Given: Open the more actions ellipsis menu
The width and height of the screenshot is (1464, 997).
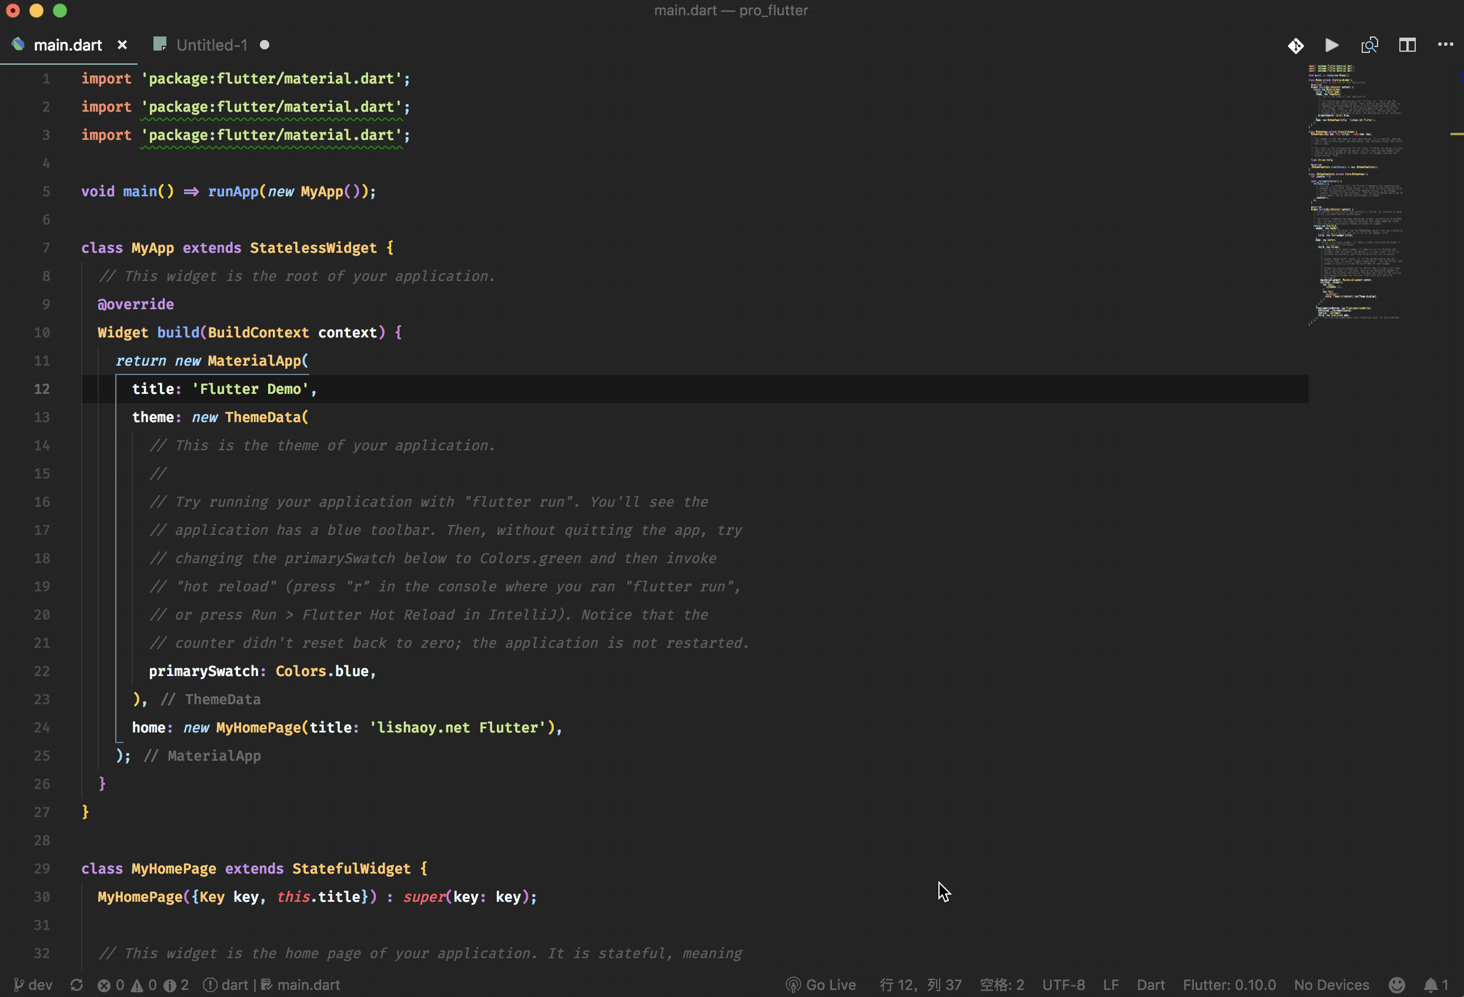Looking at the screenshot, I should (1445, 44).
